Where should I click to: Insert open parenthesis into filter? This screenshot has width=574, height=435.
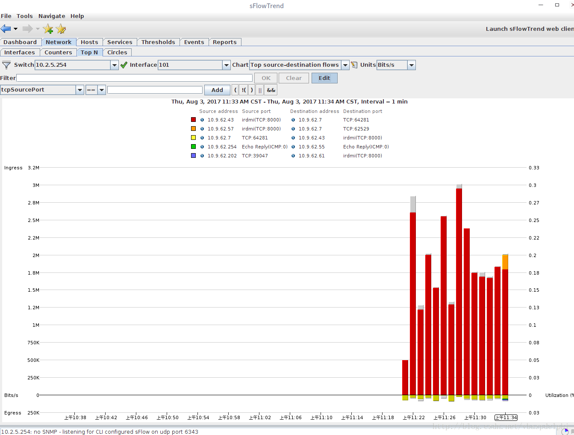[235, 90]
